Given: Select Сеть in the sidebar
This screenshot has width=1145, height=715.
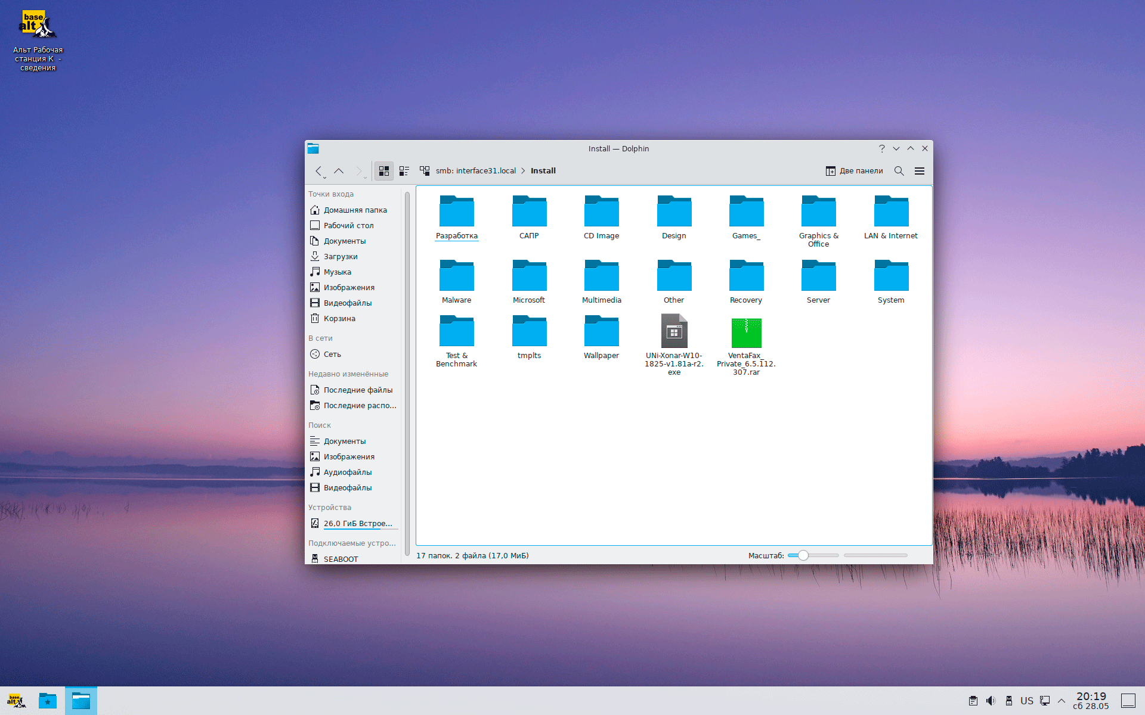Looking at the screenshot, I should tap(332, 355).
